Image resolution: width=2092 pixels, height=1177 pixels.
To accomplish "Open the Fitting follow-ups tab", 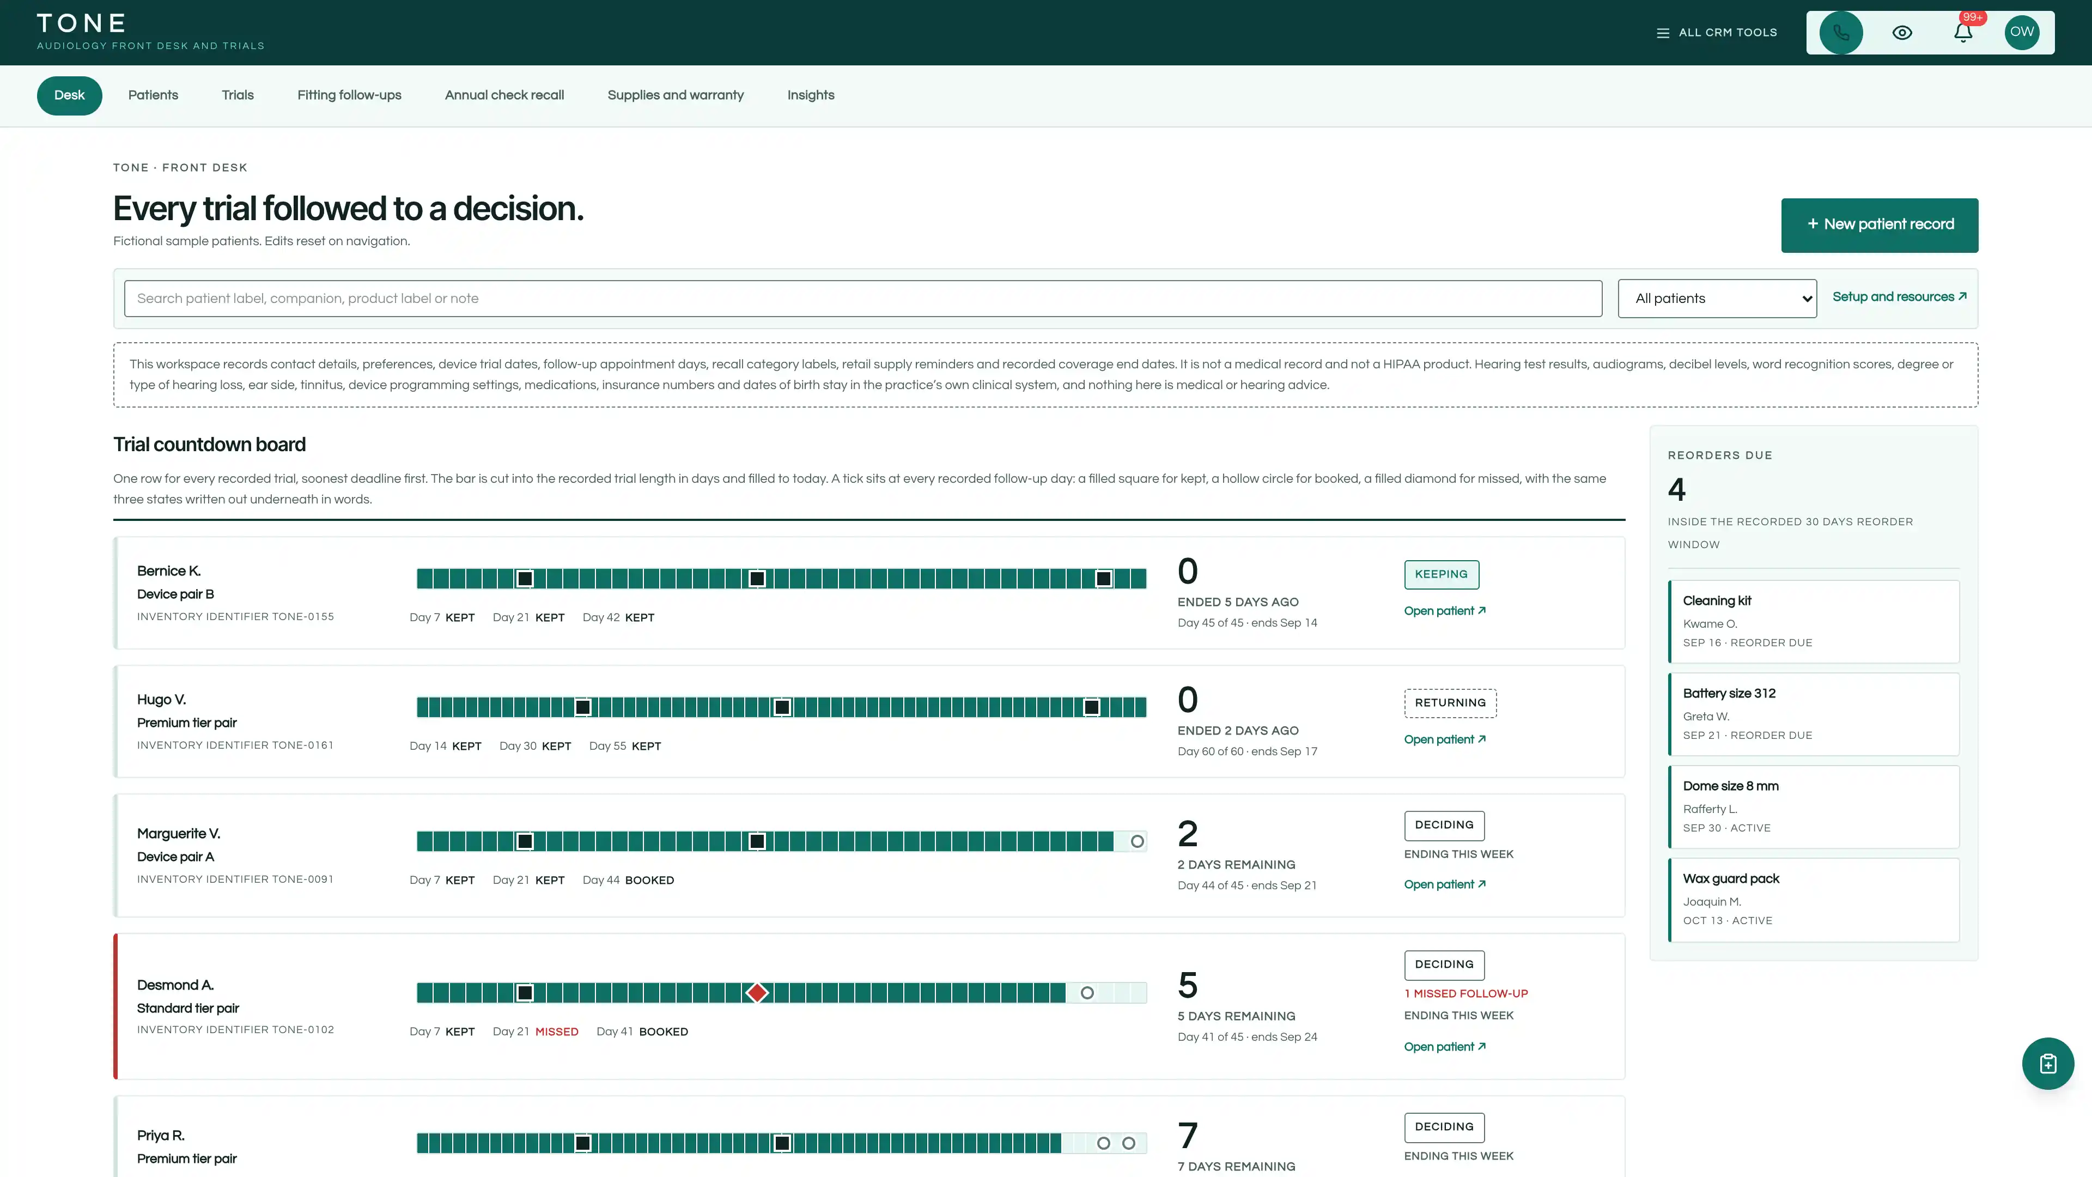I will tap(349, 95).
